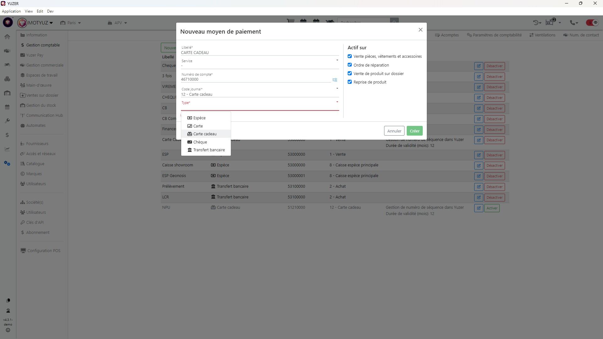The height and width of the screenshot is (339, 603).
Task: Click wrench icon in left sidebar
Action: coord(7,121)
